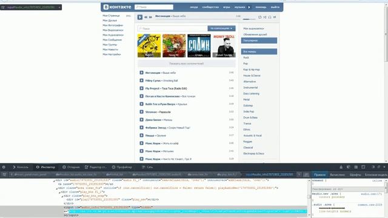The image size is (388, 218).
Task: Toggle repeat in the audio player
Action: [260, 17]
